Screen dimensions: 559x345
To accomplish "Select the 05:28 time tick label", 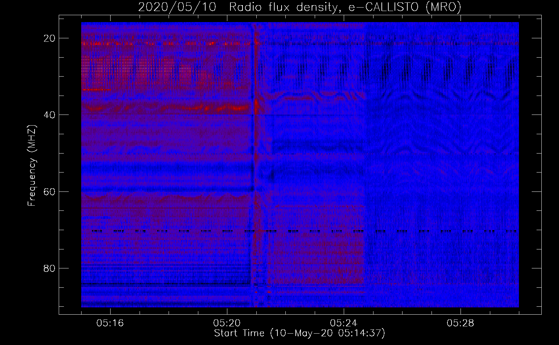I will point(461,323).
